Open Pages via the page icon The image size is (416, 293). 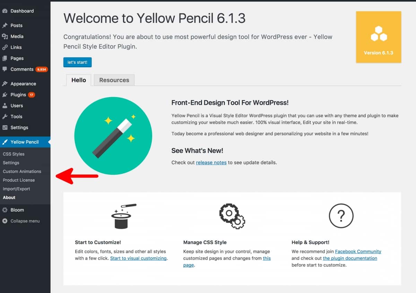pyautogui.click(x=5, y=58)
